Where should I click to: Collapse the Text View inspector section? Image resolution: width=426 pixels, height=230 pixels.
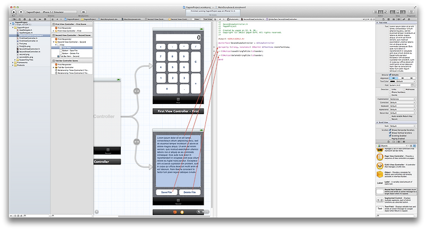[377, 22]
